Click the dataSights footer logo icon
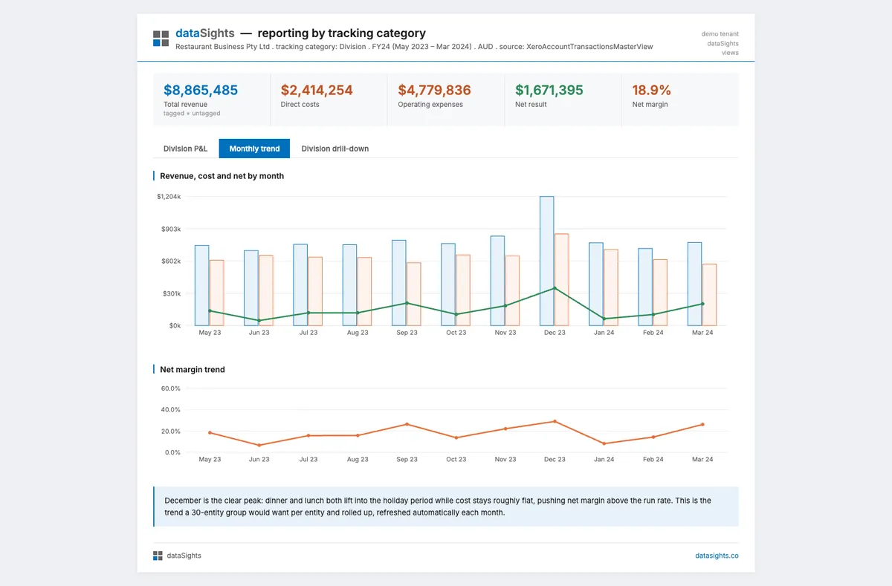 pyautogui.click(x=158, y=556)
